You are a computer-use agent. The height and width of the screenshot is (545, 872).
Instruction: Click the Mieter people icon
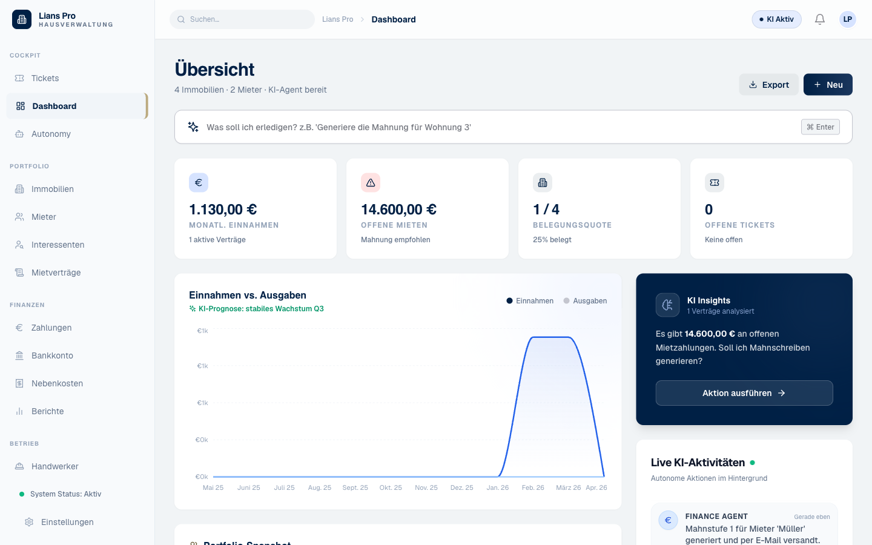(x=20, y=217)
